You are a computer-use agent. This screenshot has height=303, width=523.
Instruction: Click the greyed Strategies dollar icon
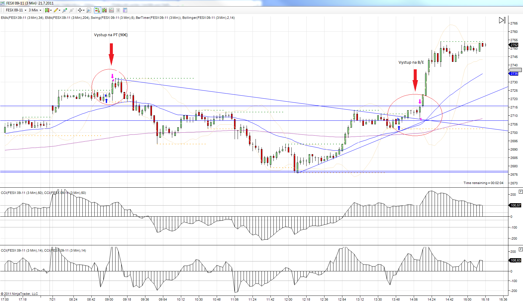(118, 10)
